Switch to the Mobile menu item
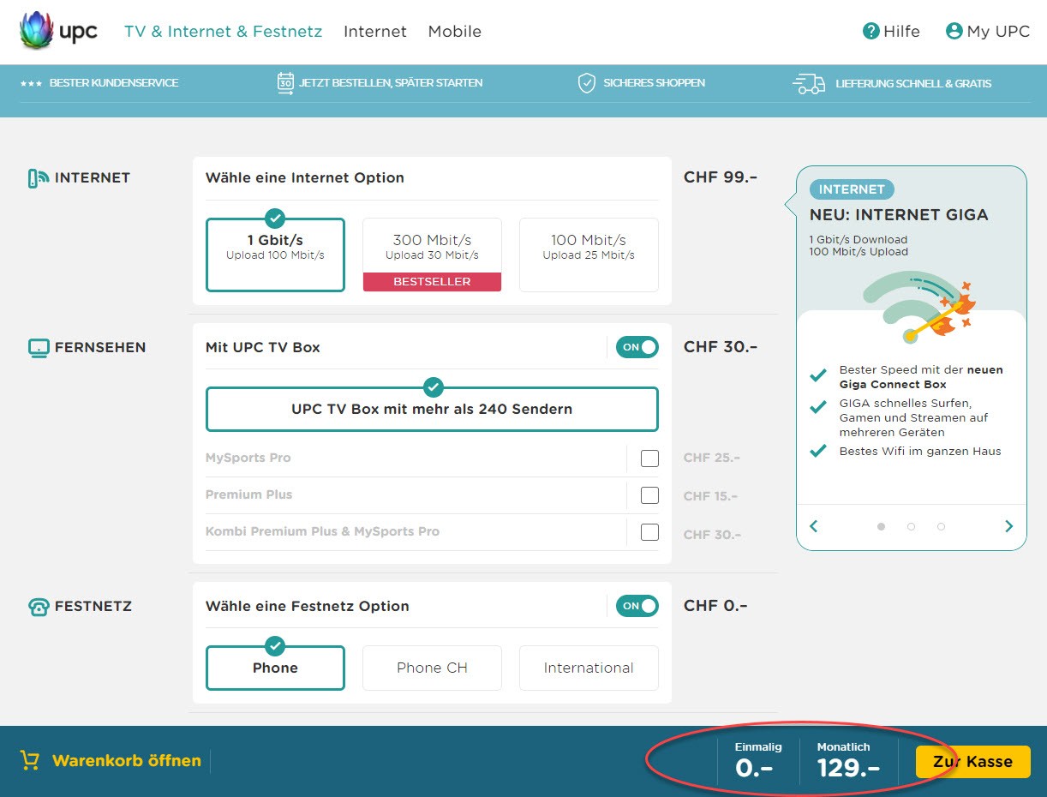The image size is (1047, 797). click(x=454, y=32)
